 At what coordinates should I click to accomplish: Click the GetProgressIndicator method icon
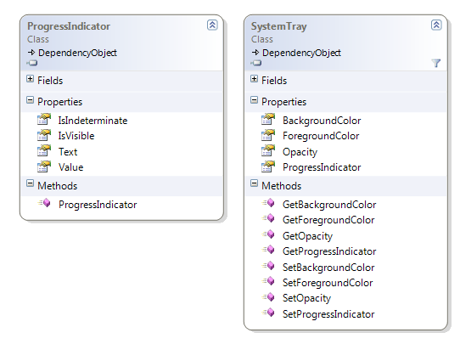pyautogui.click(x=268, y=250)
